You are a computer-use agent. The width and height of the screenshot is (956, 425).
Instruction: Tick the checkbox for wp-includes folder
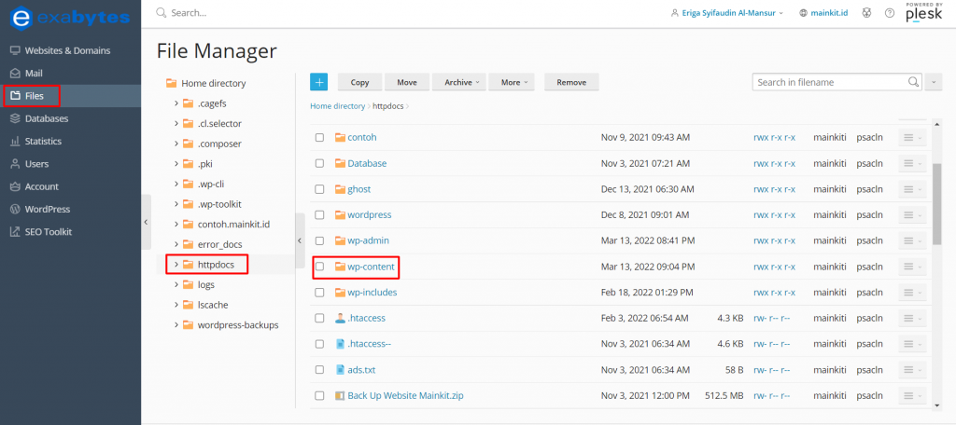pos(319,293)
